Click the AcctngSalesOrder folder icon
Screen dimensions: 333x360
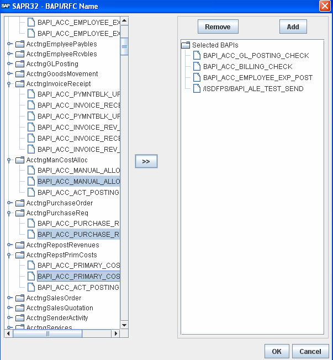coord(20,298)
